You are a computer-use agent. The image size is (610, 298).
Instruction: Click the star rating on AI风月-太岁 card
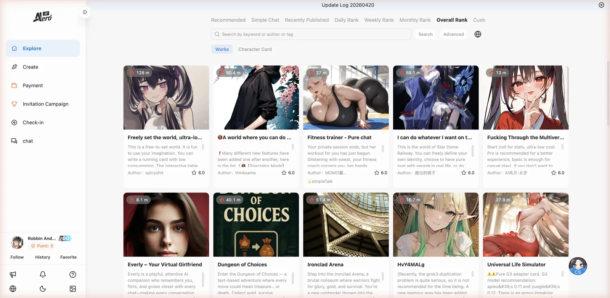(x=557, y=173)
